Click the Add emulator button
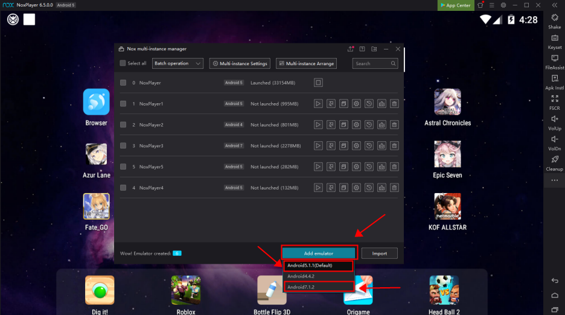The height and width of the screenshot is (315, 565). (x=319, y=253)
